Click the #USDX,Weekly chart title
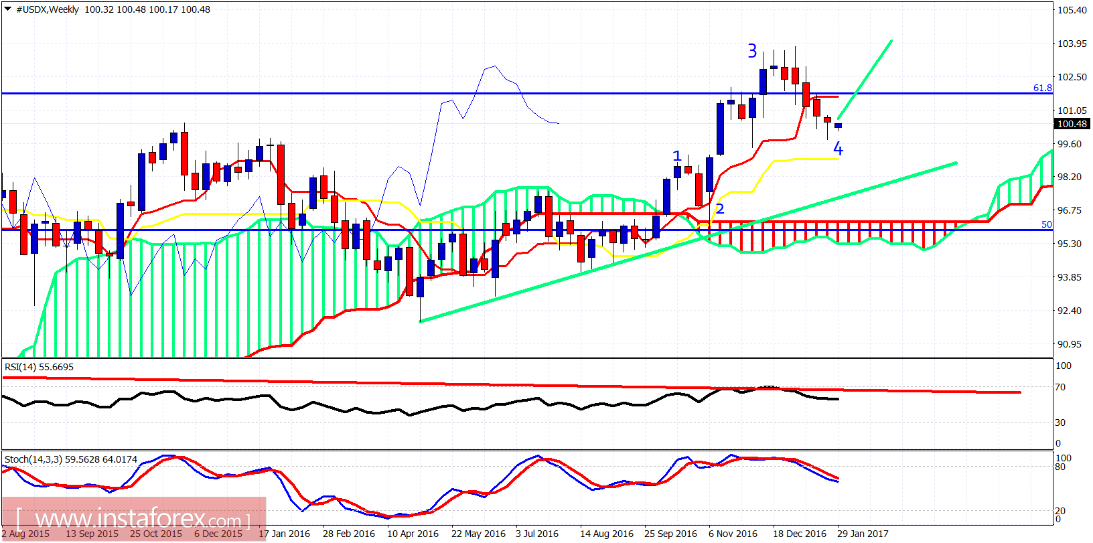1093x543 pixels. 48,10
